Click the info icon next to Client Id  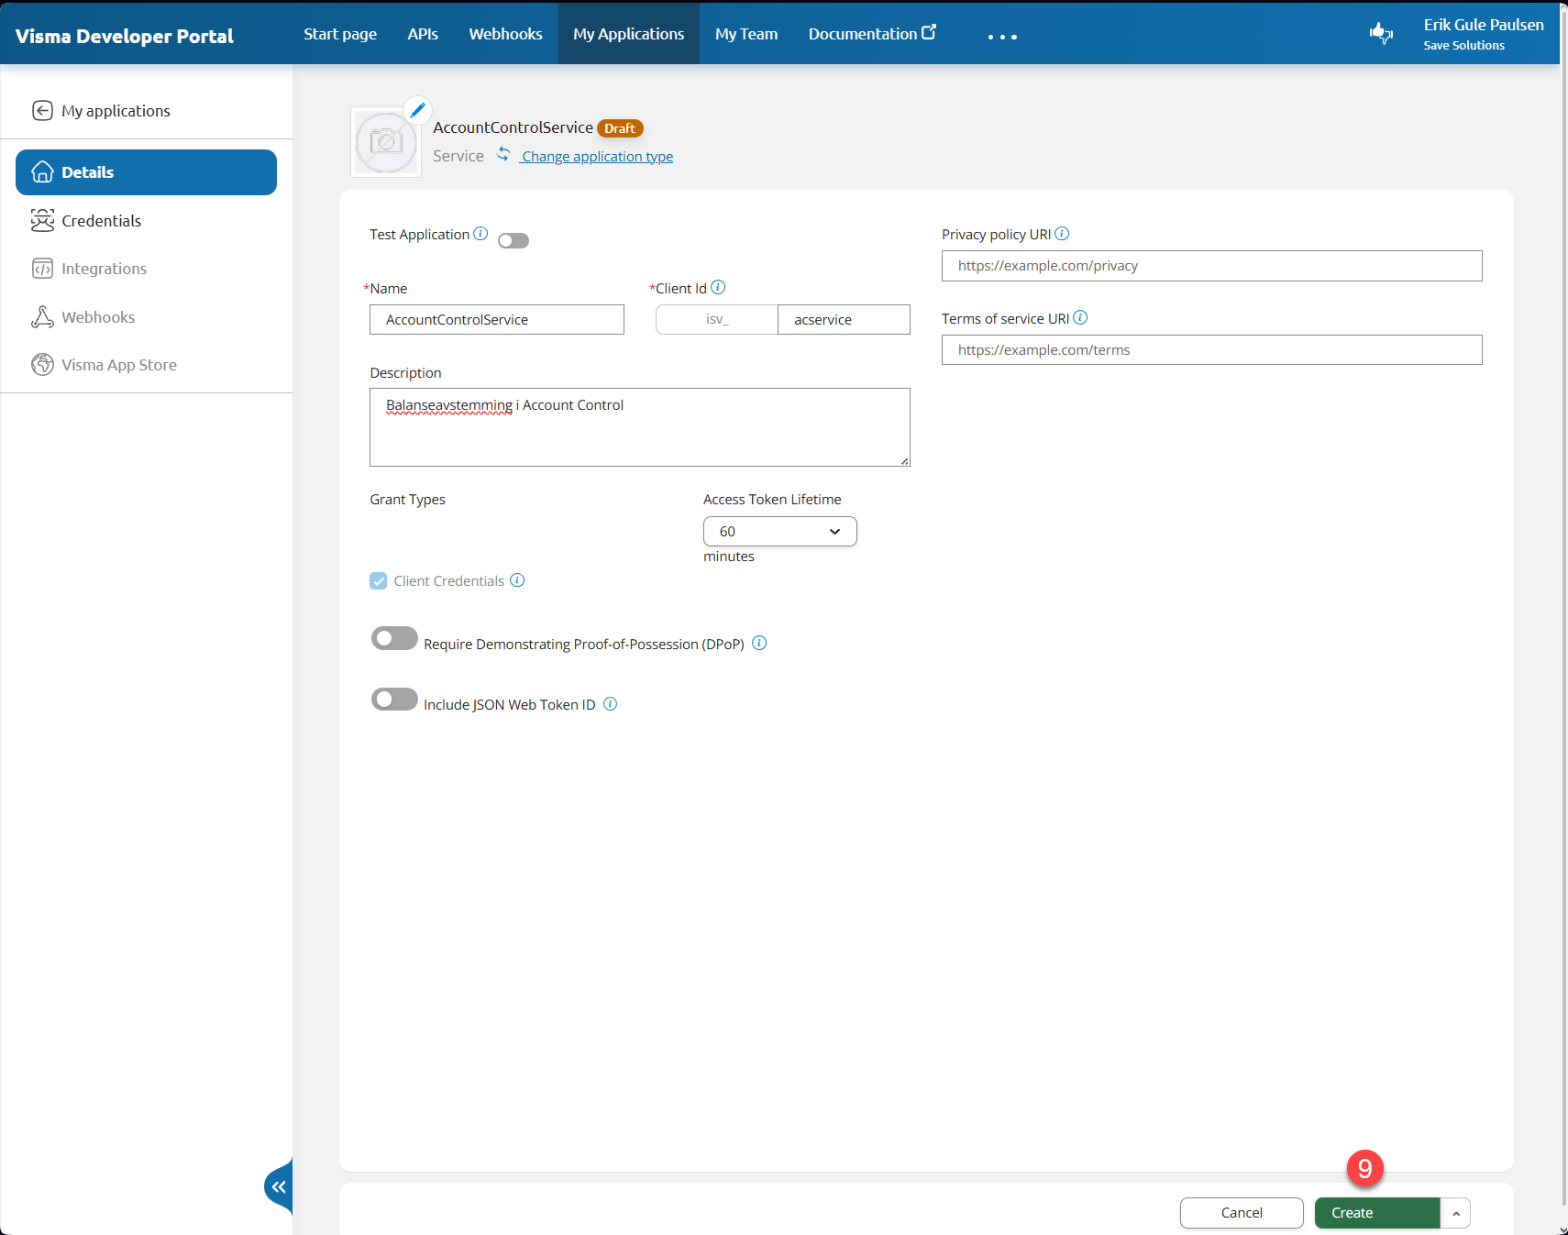point(718,288)
